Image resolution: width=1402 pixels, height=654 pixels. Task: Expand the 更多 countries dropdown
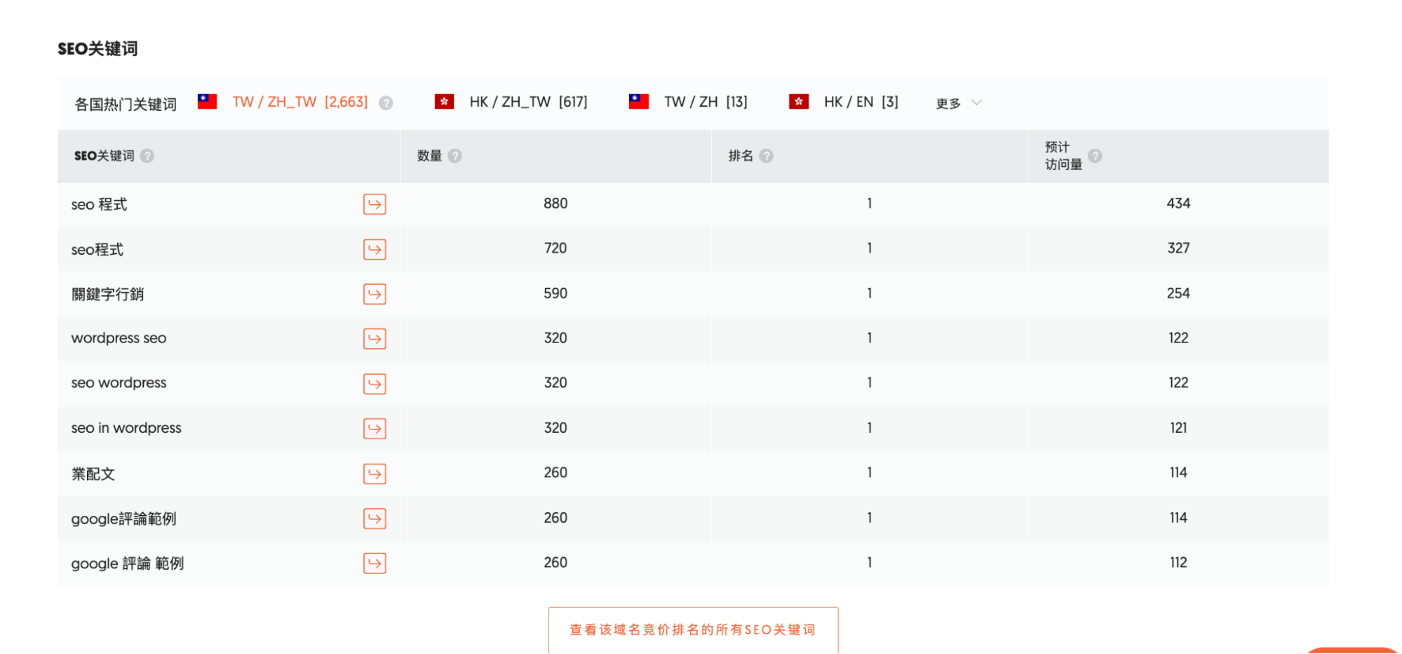click(x=958, y=103)
